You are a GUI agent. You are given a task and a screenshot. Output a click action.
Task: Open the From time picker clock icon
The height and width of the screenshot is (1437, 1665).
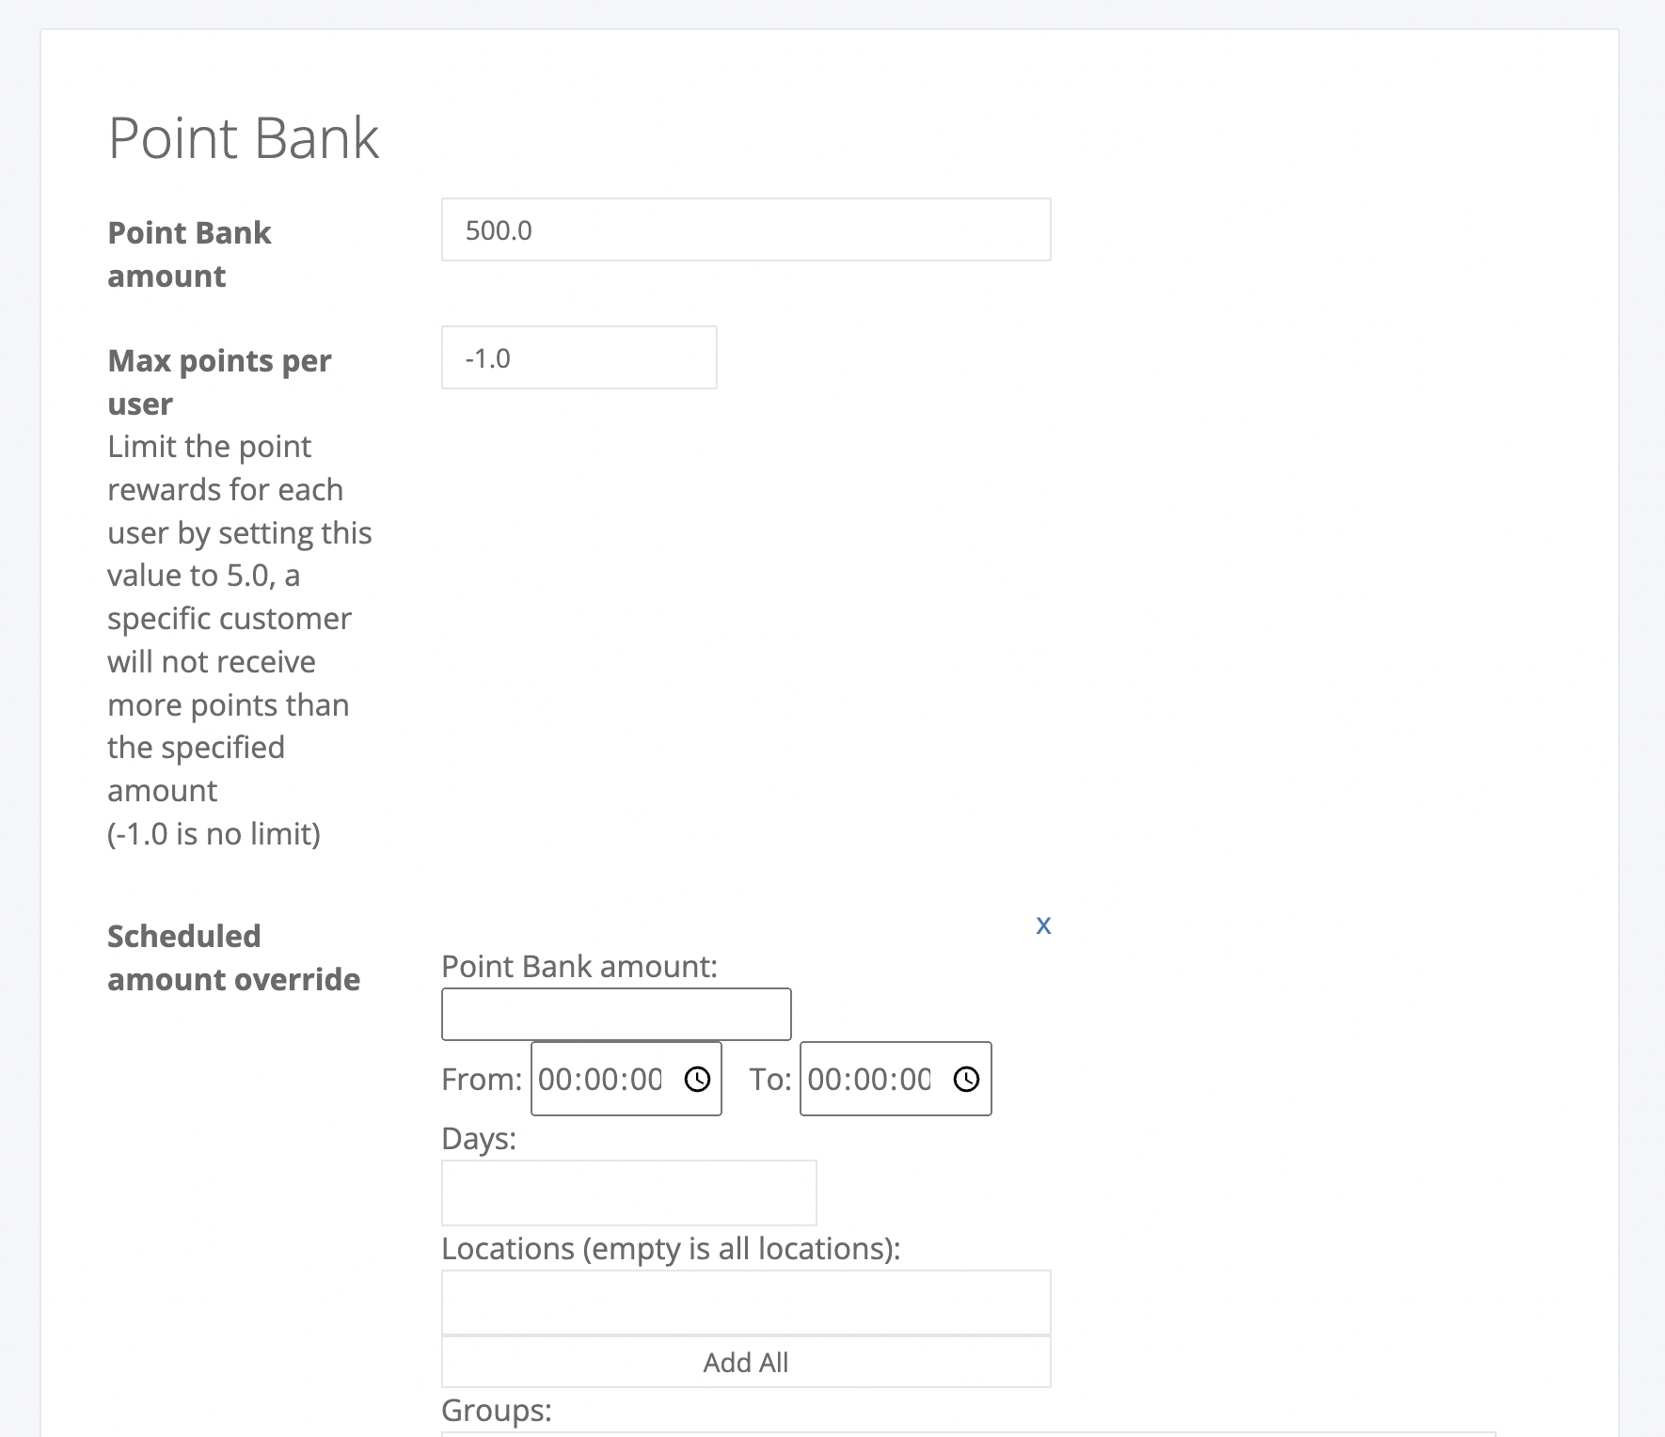click(x=697, y=1079)
